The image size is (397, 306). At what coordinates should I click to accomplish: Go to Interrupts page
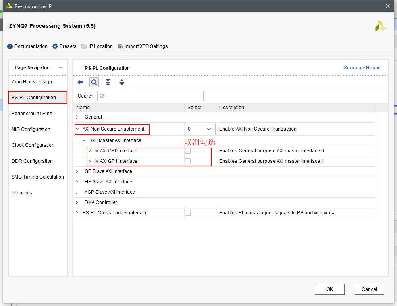tap(22, 193)
